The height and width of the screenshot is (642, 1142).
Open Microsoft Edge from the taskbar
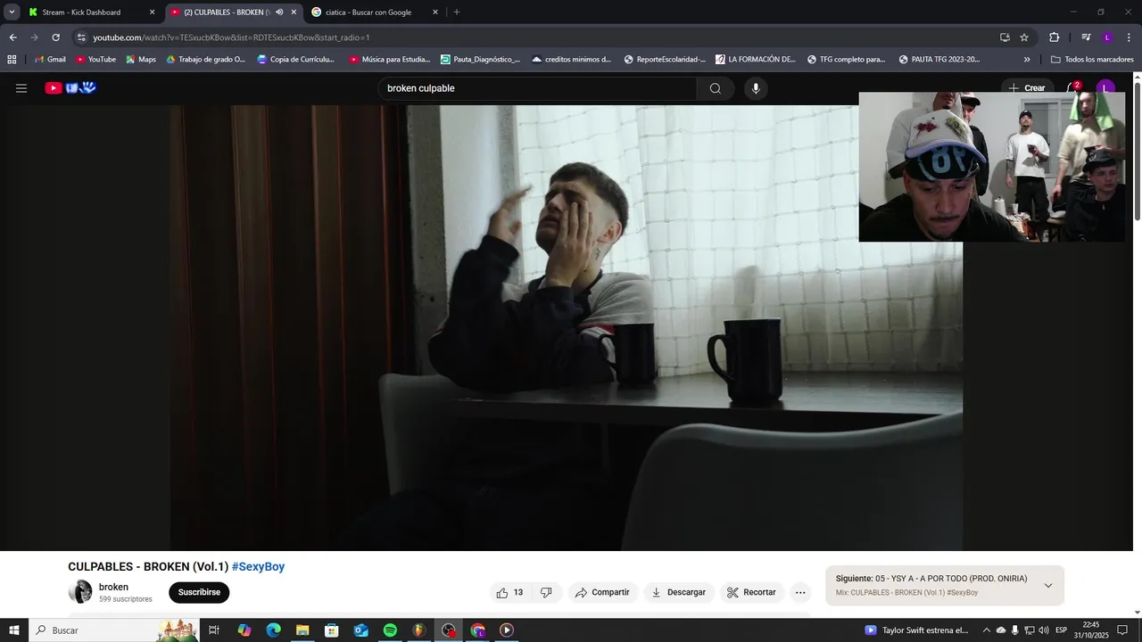(x=273, y=630)
